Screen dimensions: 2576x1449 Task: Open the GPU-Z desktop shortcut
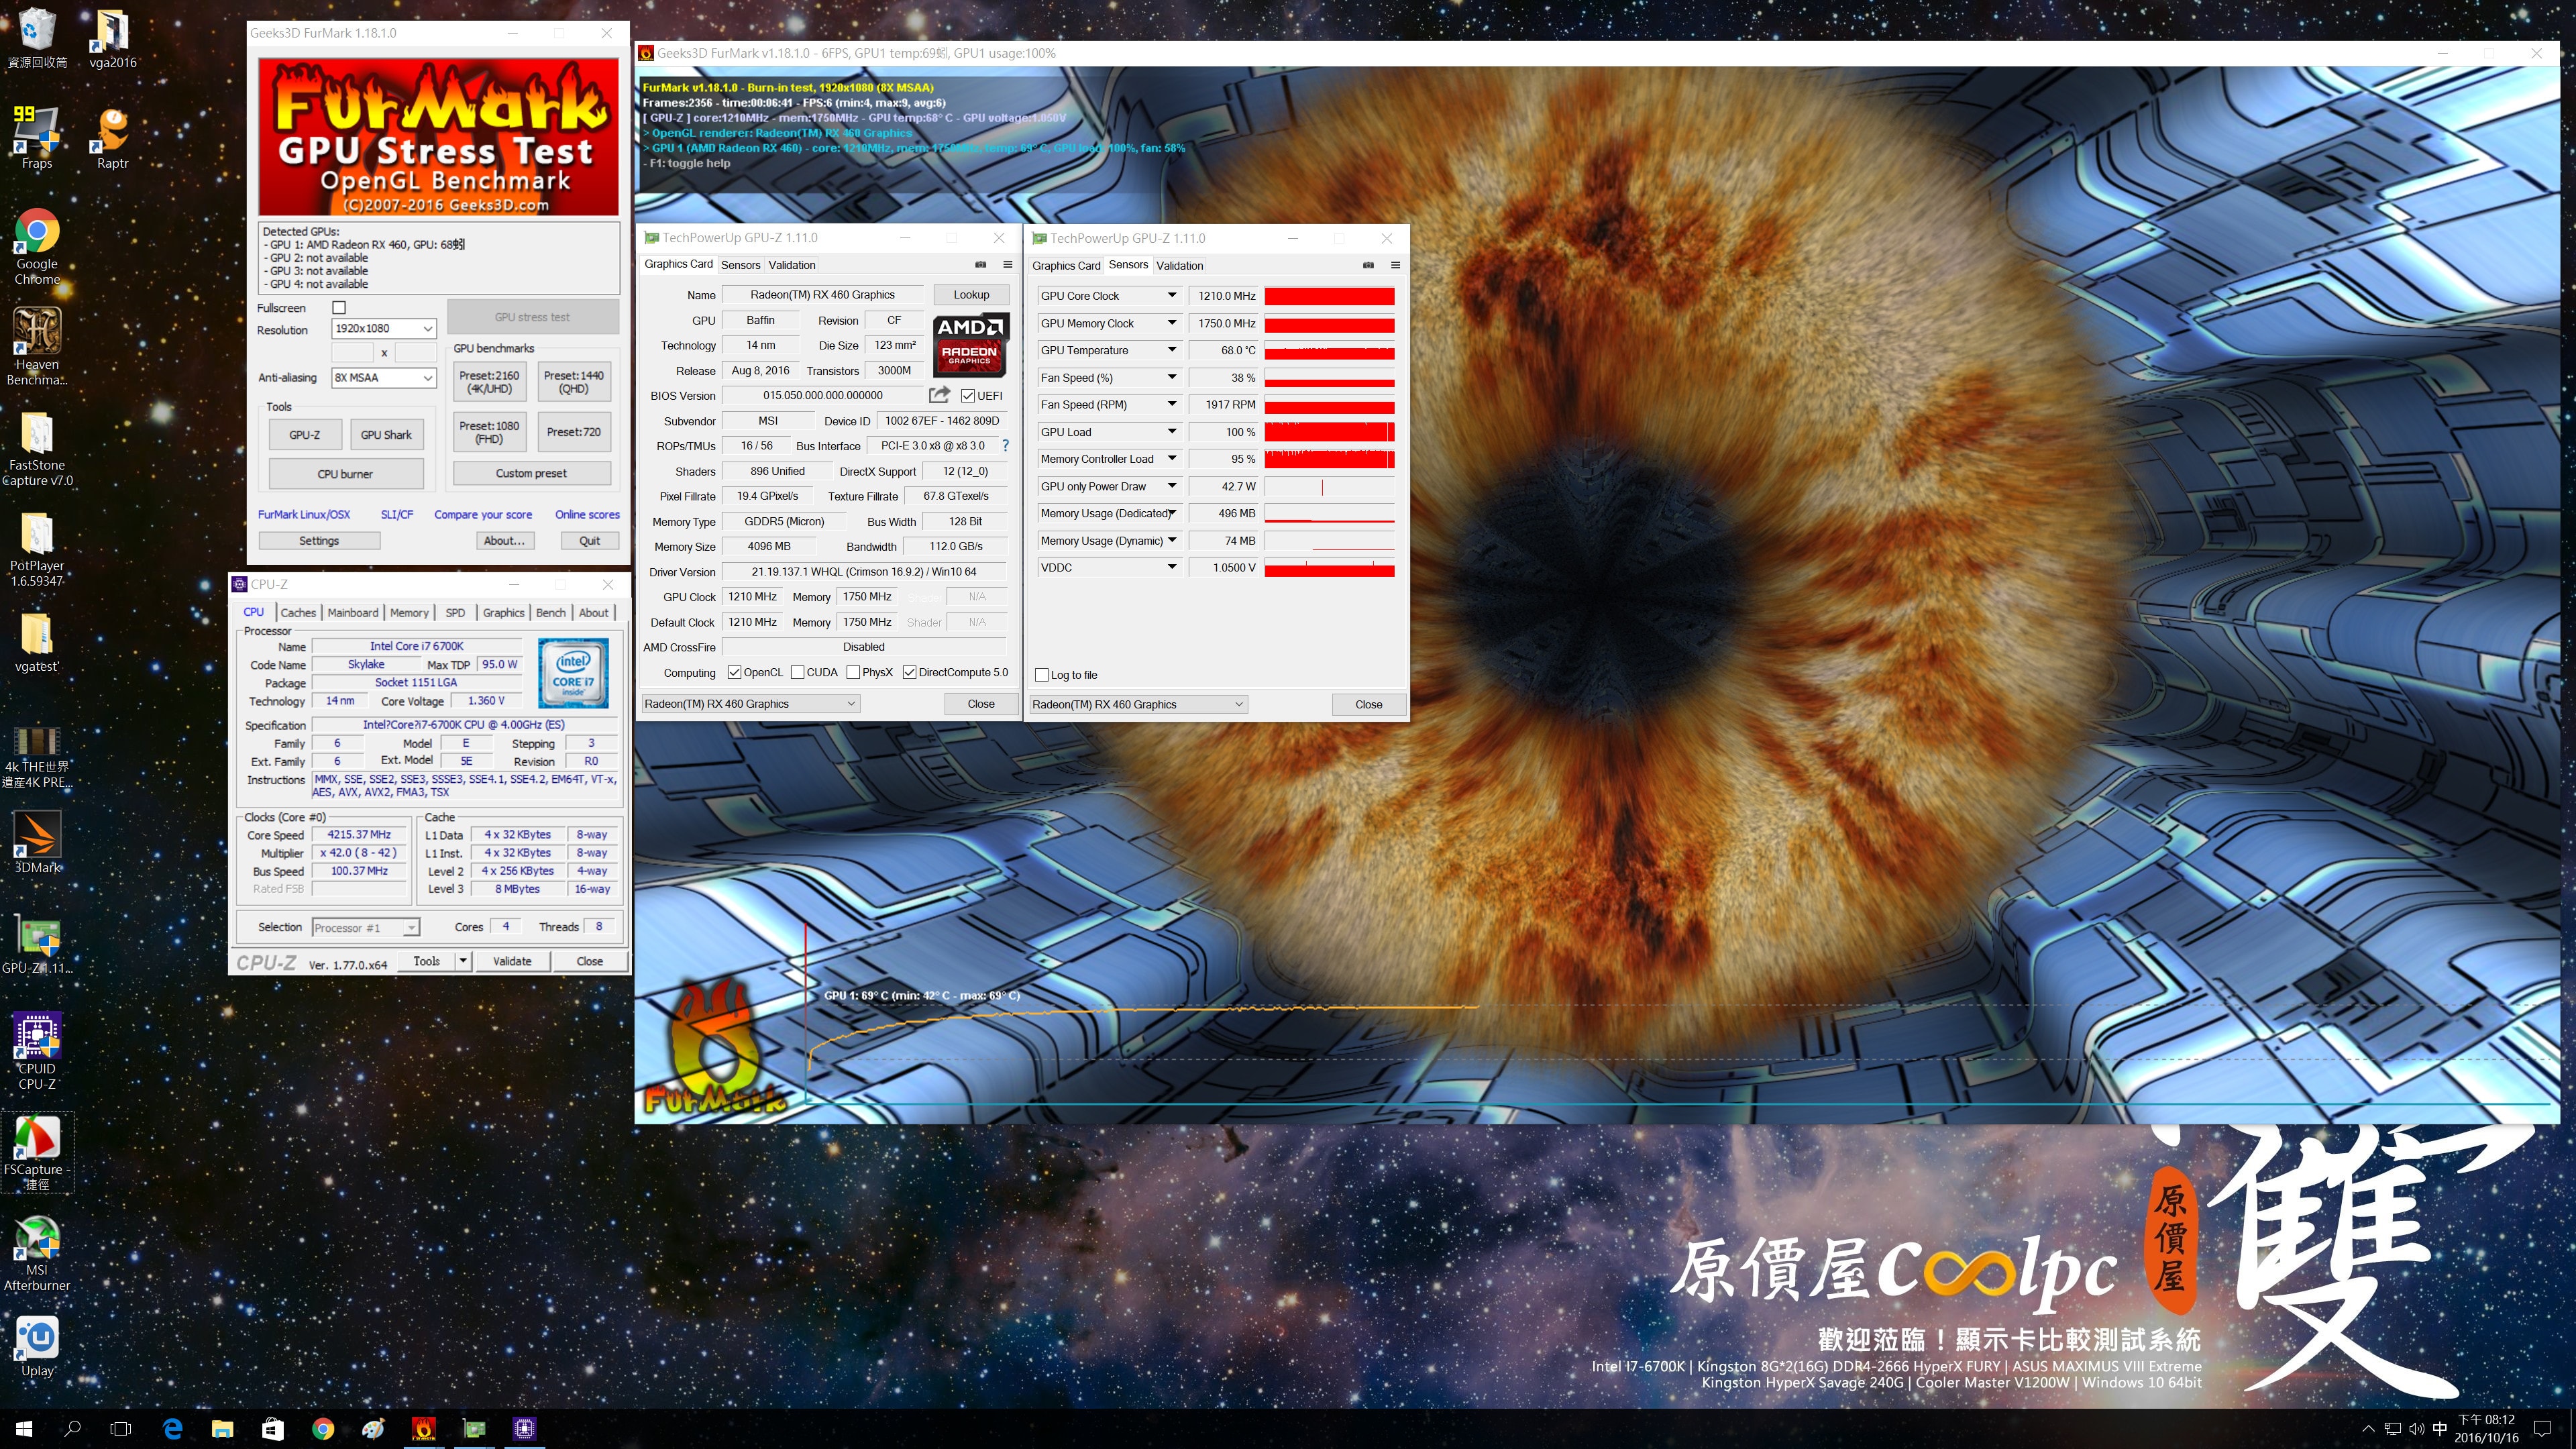click(37, 944)
